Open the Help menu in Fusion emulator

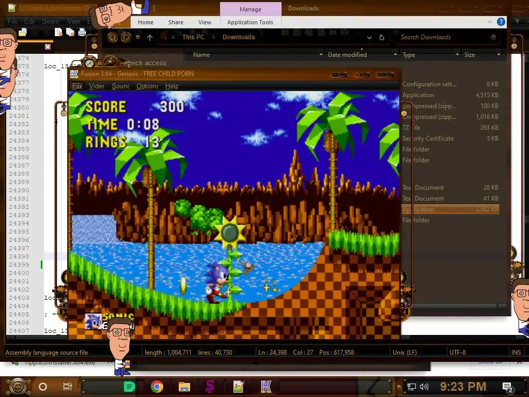(x=172, y=86)
